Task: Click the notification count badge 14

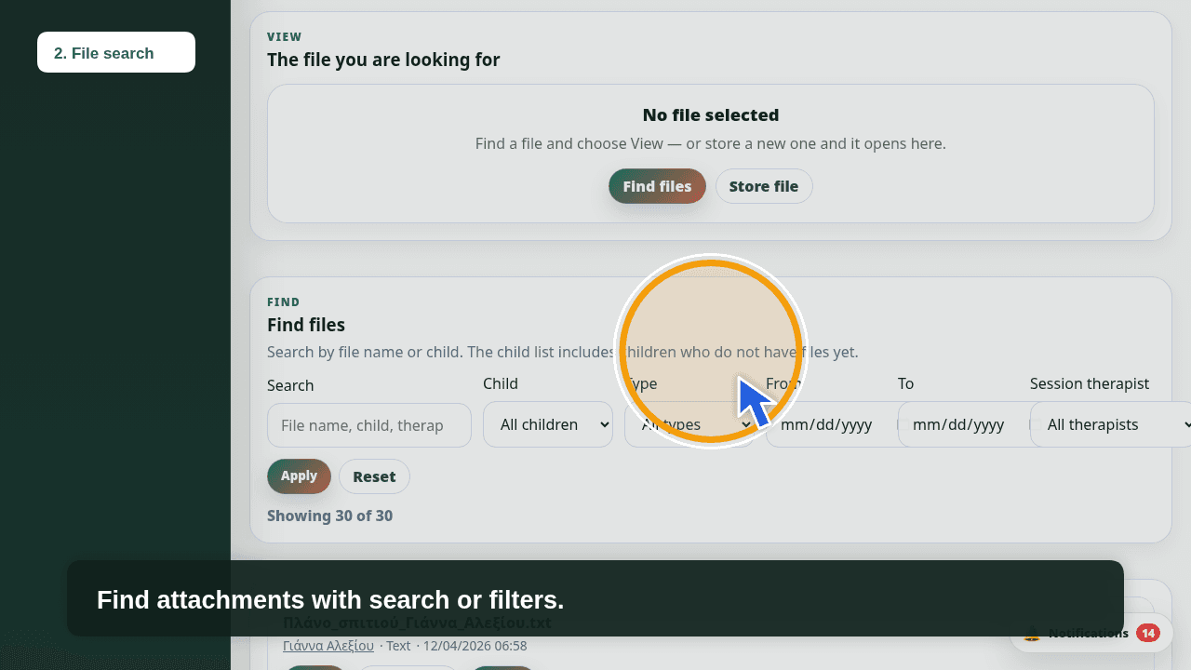Action: point(1148,633)
